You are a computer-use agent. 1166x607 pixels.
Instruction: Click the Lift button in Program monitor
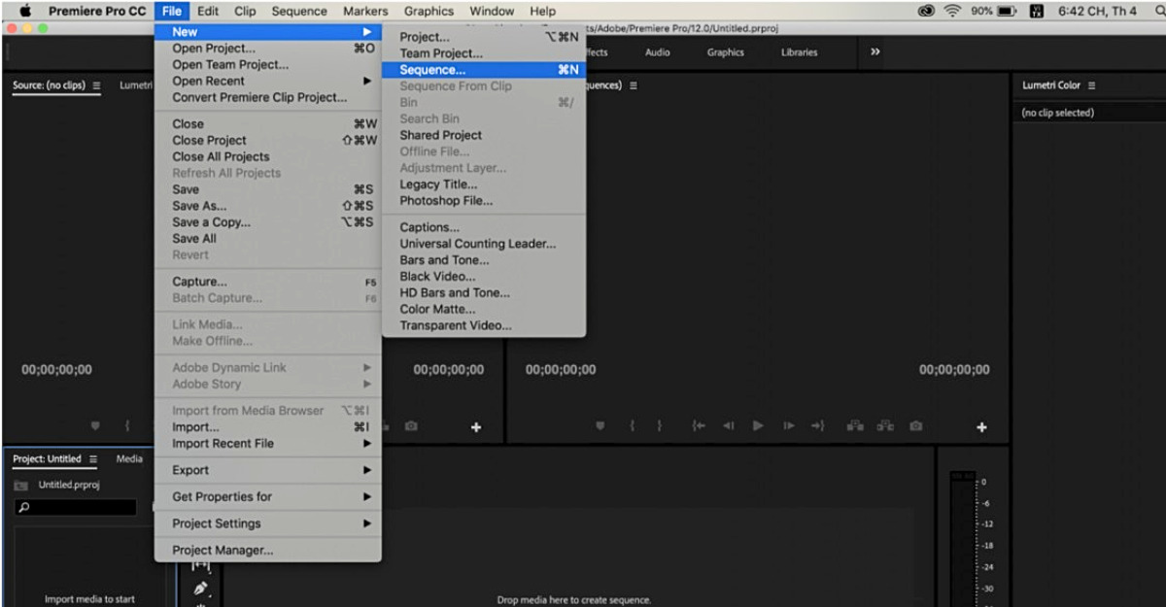[855, 426]
